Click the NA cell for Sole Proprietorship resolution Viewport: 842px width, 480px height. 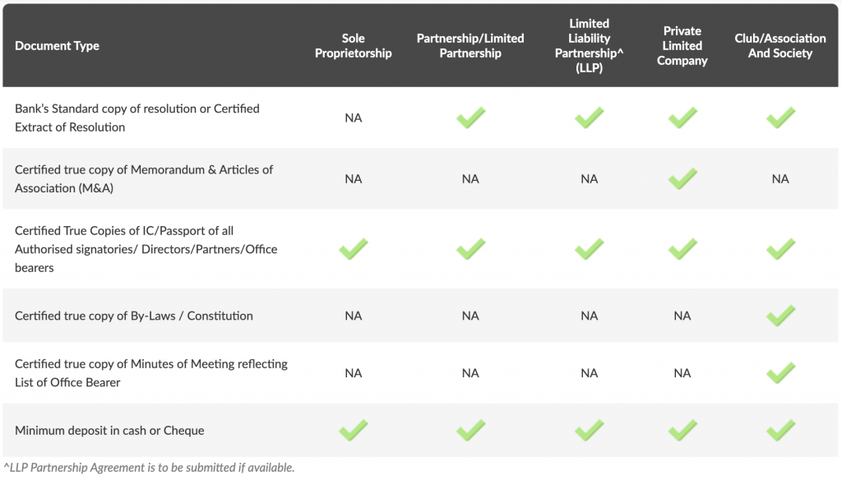click(354, 118)
